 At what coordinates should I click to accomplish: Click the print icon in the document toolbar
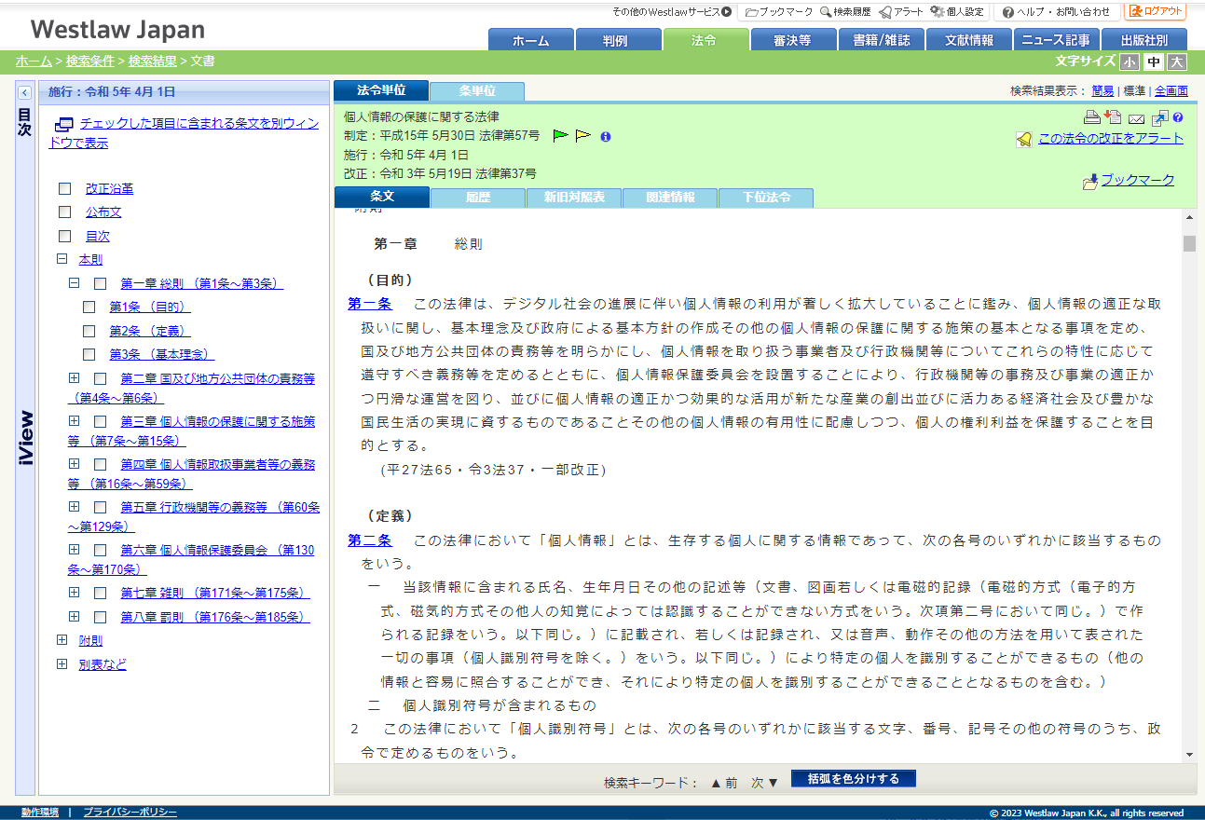(x=1092, y=117)
